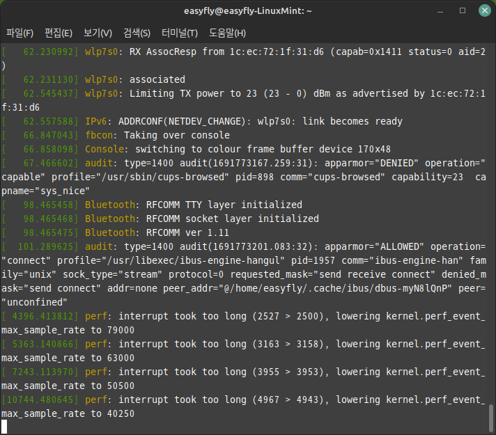This screenshot has height=435, width=496.
Task: Click the text sock_type="stream"
Action: click(112, 274)
